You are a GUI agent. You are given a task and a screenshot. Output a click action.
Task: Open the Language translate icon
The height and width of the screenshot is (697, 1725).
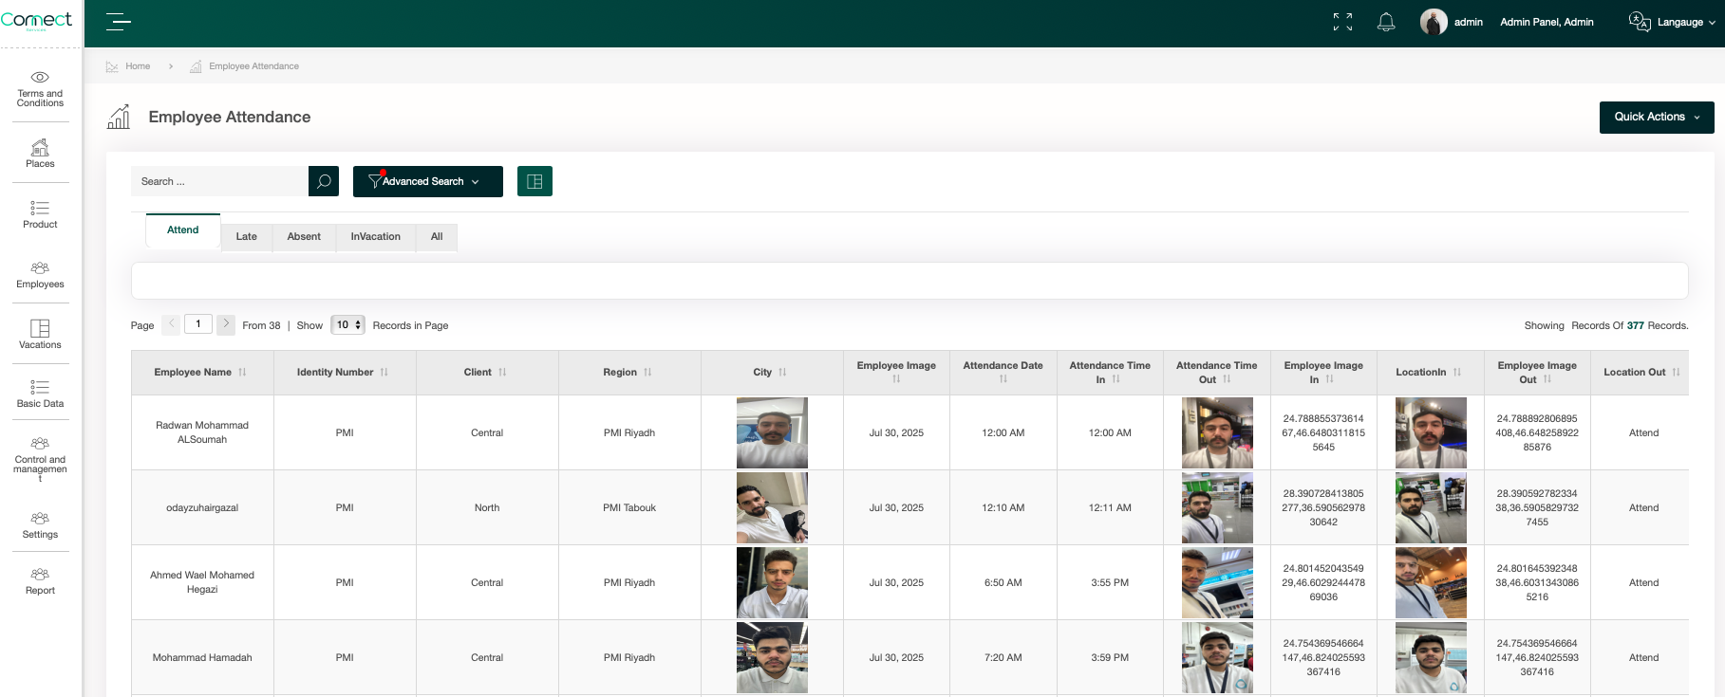tap(1640, 22)
